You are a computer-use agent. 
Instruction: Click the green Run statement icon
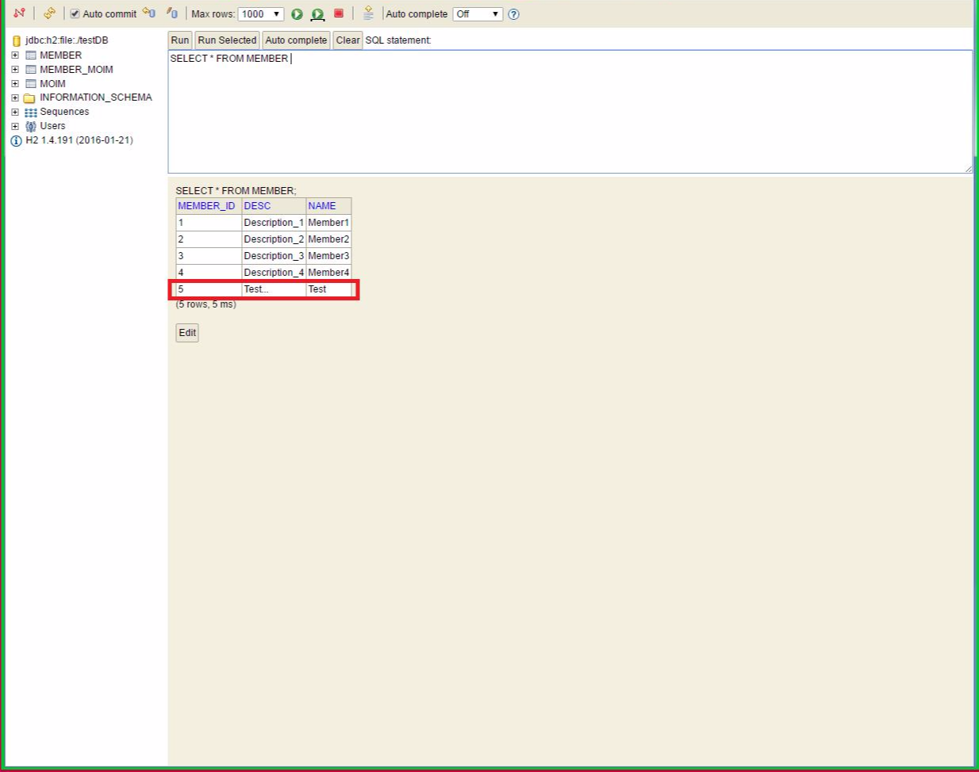coord(297,14)
